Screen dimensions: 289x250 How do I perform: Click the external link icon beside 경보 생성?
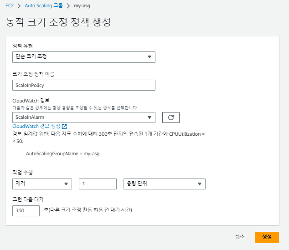(x=64, y=127)
